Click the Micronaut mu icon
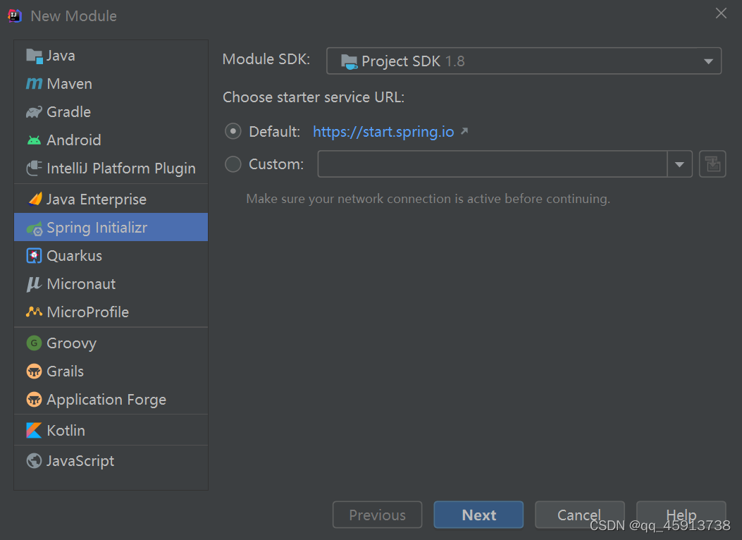Viewport: 742px width, 540px height. pos(34,284)
